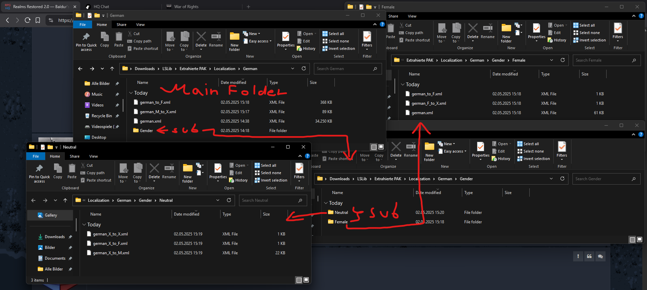The width and height of the screenshot is (647, 290).
Task: Collapse the Today group in Gender window
Action: coord(326,203)
